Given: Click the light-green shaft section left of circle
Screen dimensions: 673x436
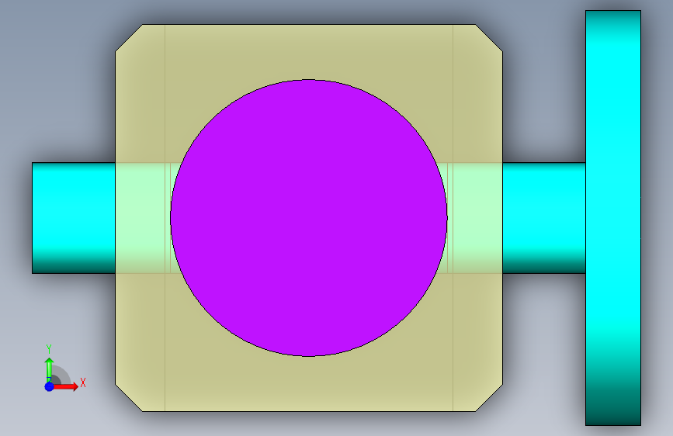Looking at the screenshot, I should (x=141, y=218).
